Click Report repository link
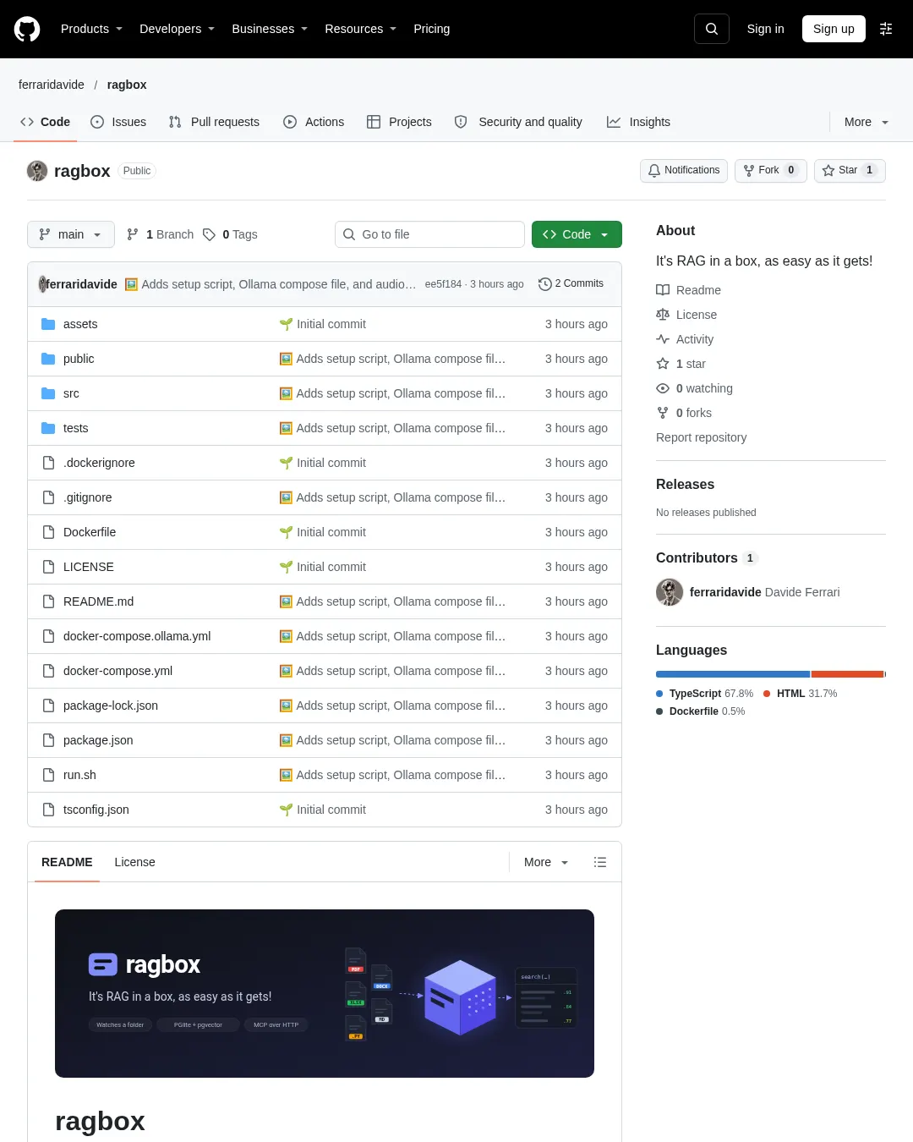913x1142 pixels. pos(702,437)
